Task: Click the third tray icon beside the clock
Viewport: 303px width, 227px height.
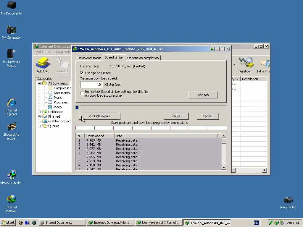Action: tap(282, 223)
